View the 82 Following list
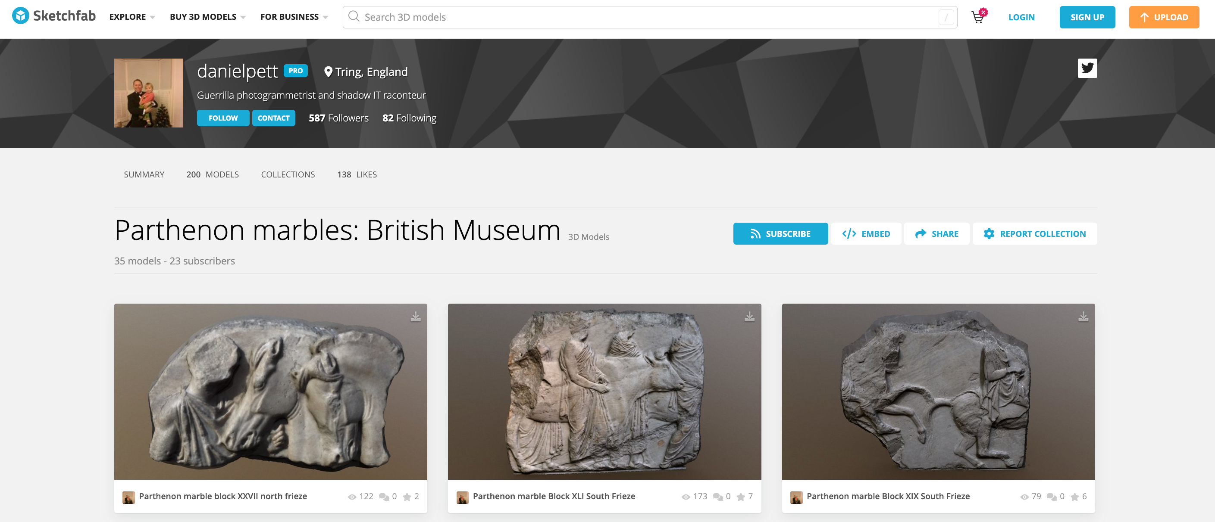 (x=409, y=118)
